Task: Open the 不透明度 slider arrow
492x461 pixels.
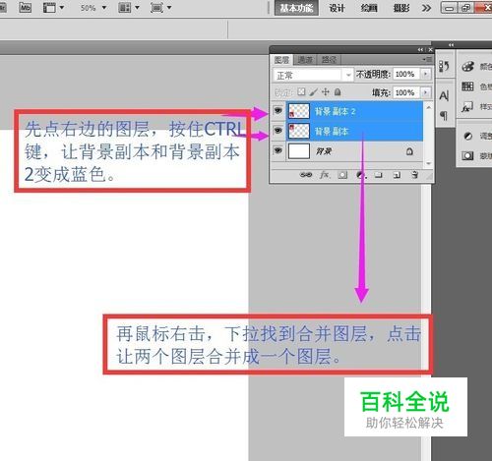Action: pos(425,74)
